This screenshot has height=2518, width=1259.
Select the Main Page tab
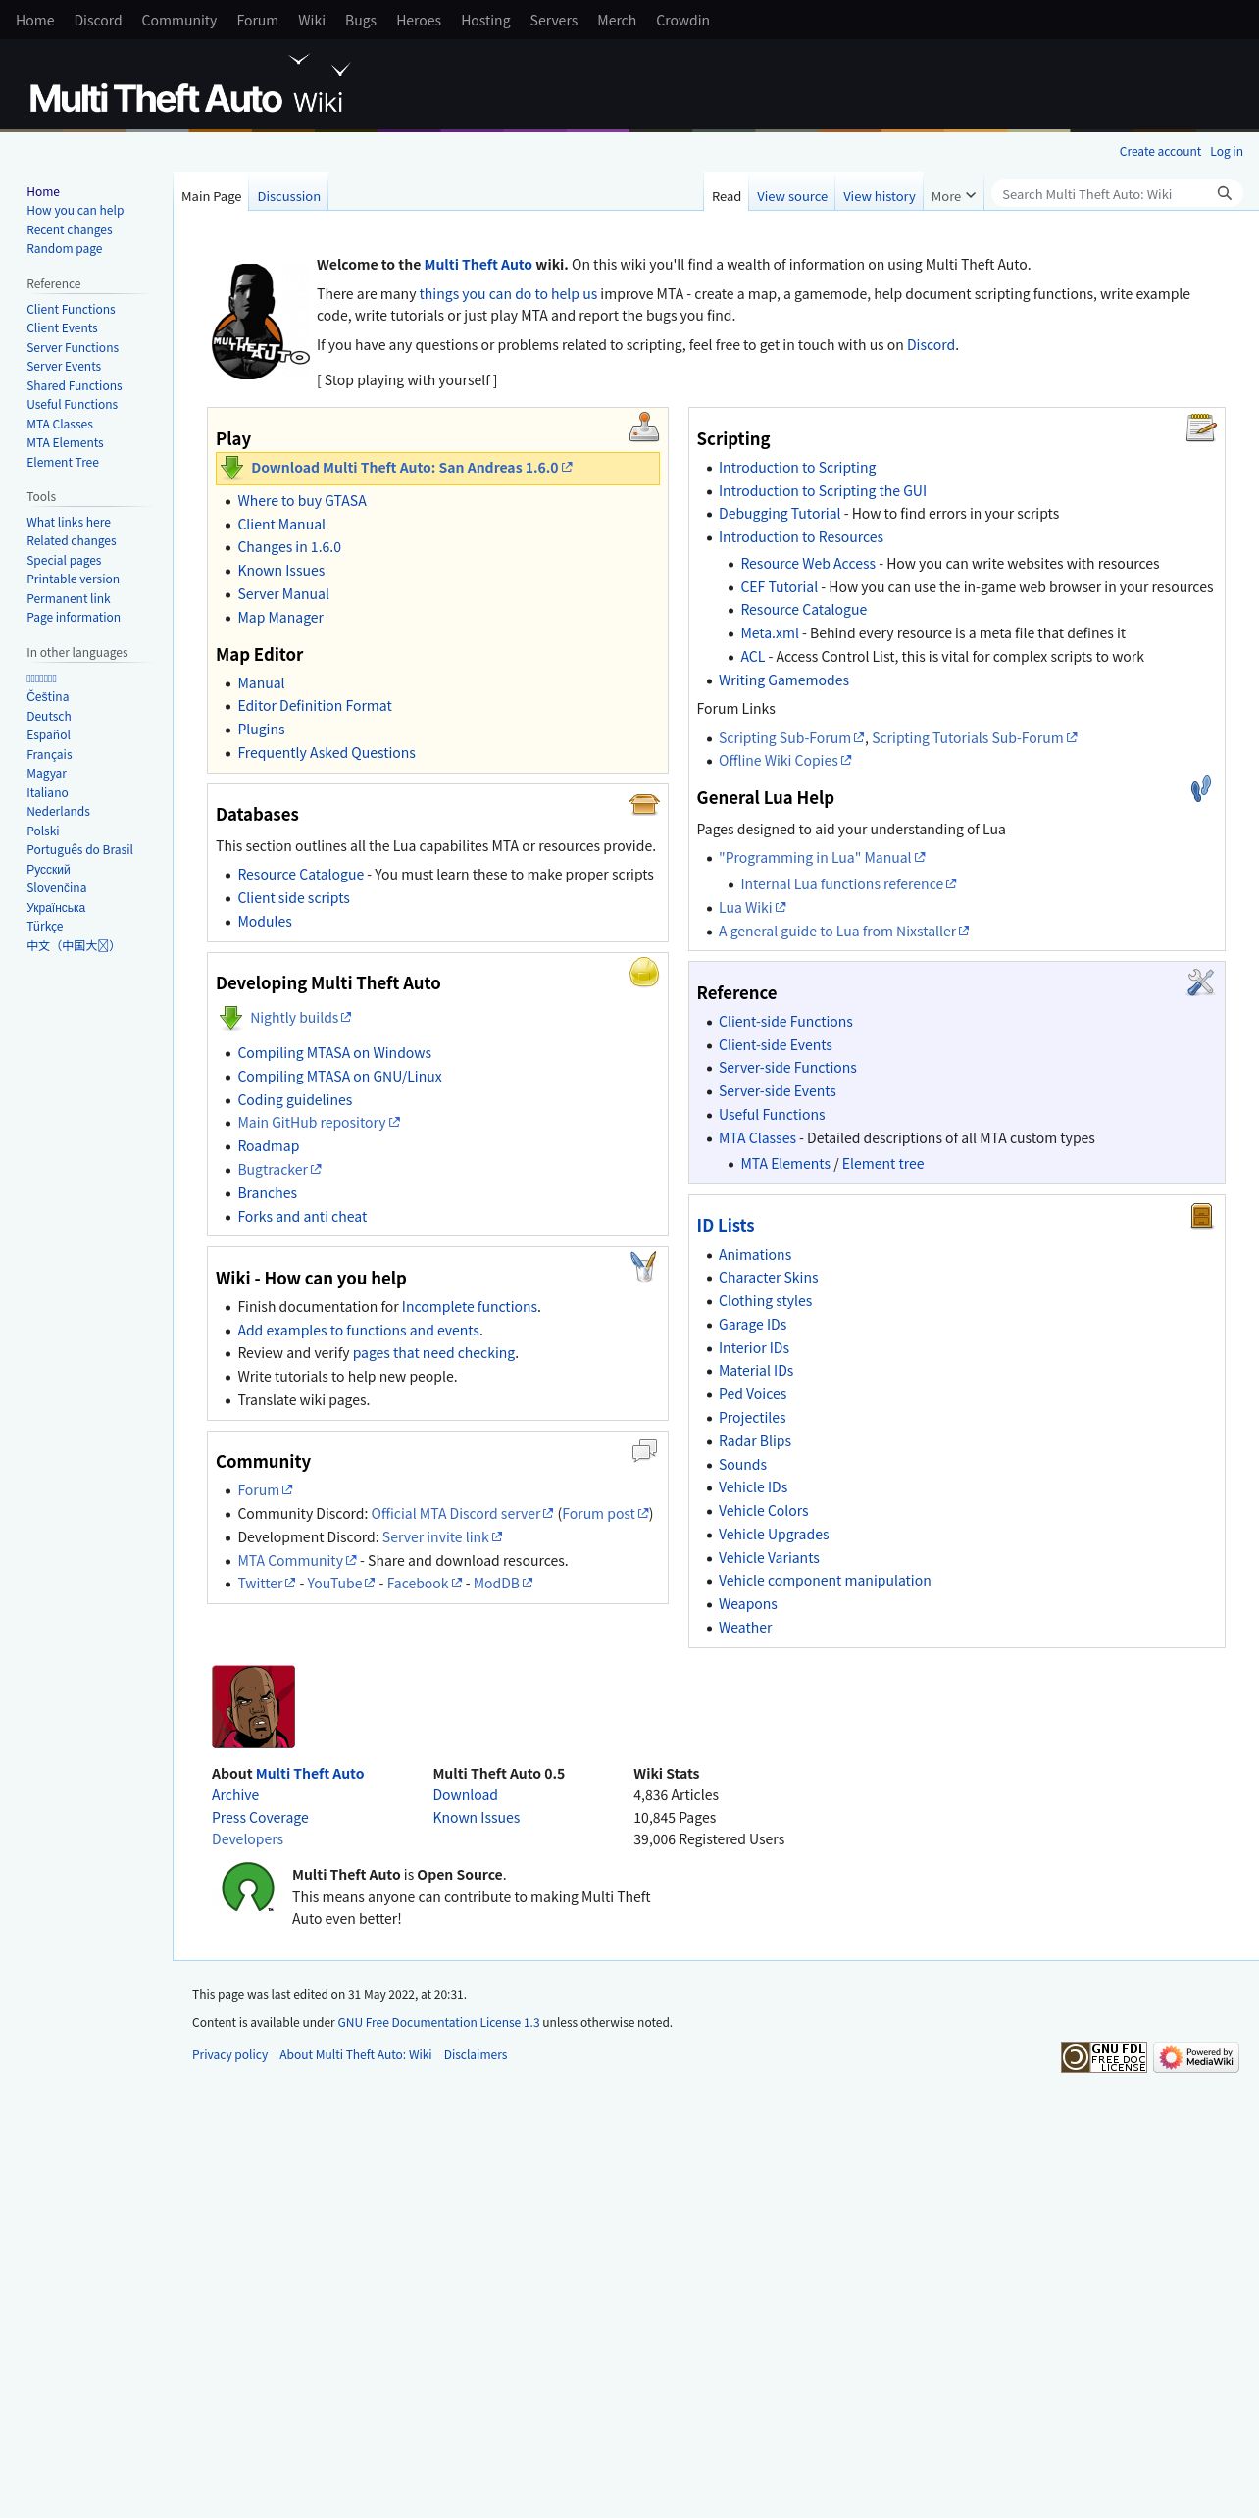pos(211,196)
